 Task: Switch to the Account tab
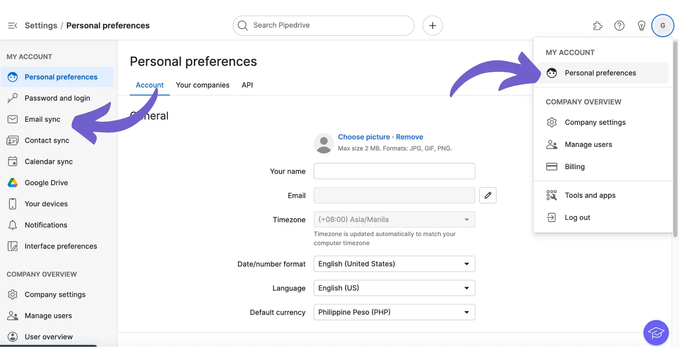pos(150,85)
